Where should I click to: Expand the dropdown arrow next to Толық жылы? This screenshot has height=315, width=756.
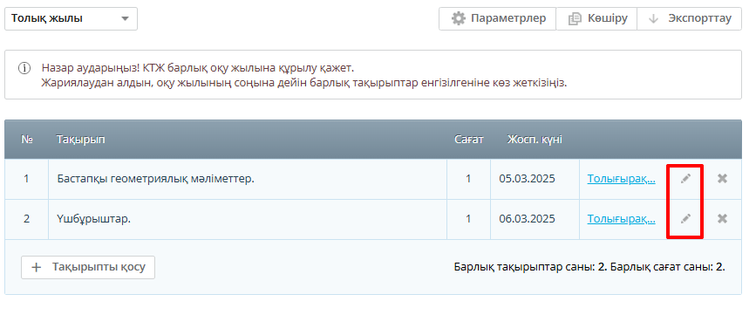click(125, 19)
